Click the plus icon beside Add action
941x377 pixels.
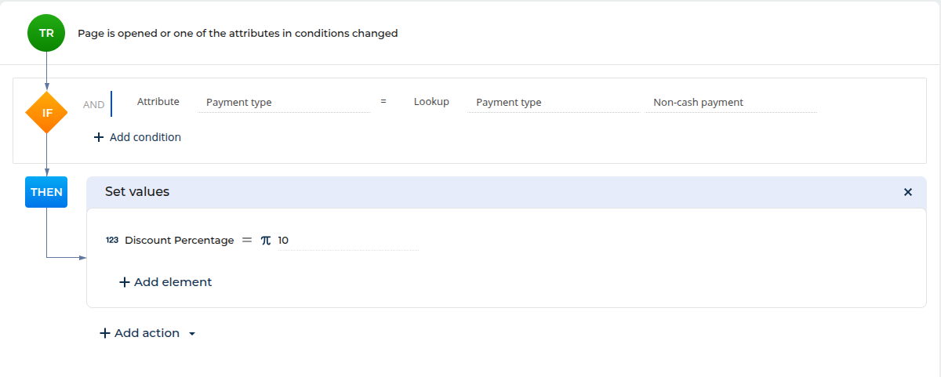point(105,333)
